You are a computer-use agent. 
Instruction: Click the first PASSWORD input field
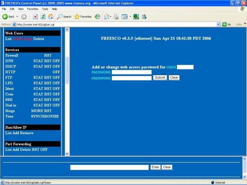[132, 72]
